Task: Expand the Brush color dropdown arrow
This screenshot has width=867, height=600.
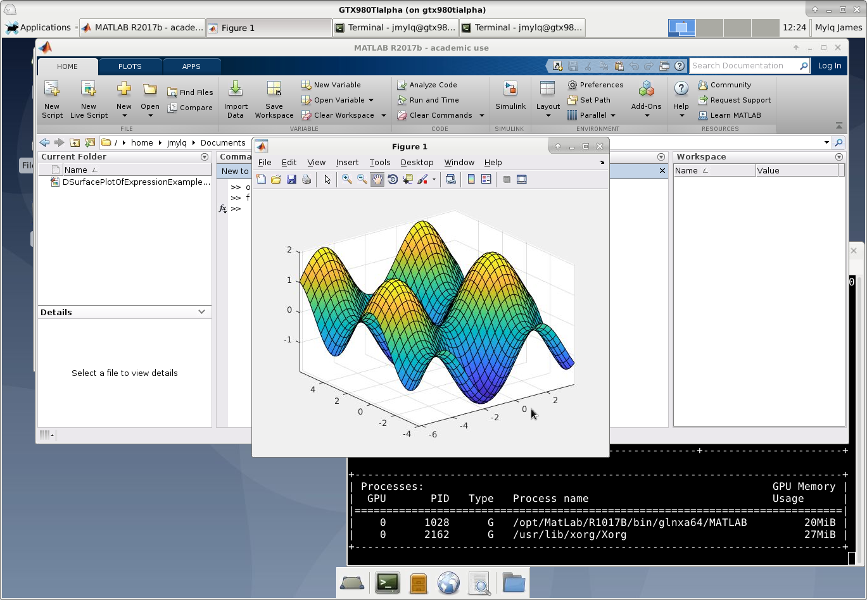Action: click(434, 180)
